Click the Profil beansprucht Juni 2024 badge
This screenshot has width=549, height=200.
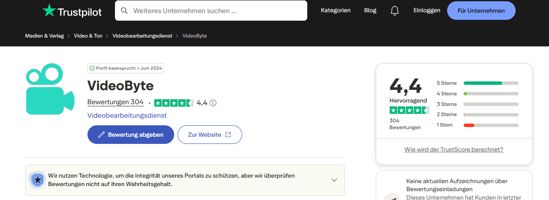coord(126,68)
